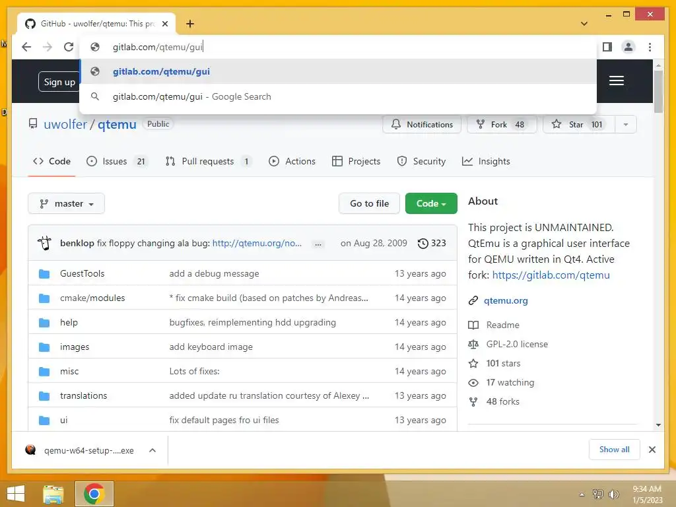Click Show all downloads
The image size is (676, 507).
[x=615, y=450]
